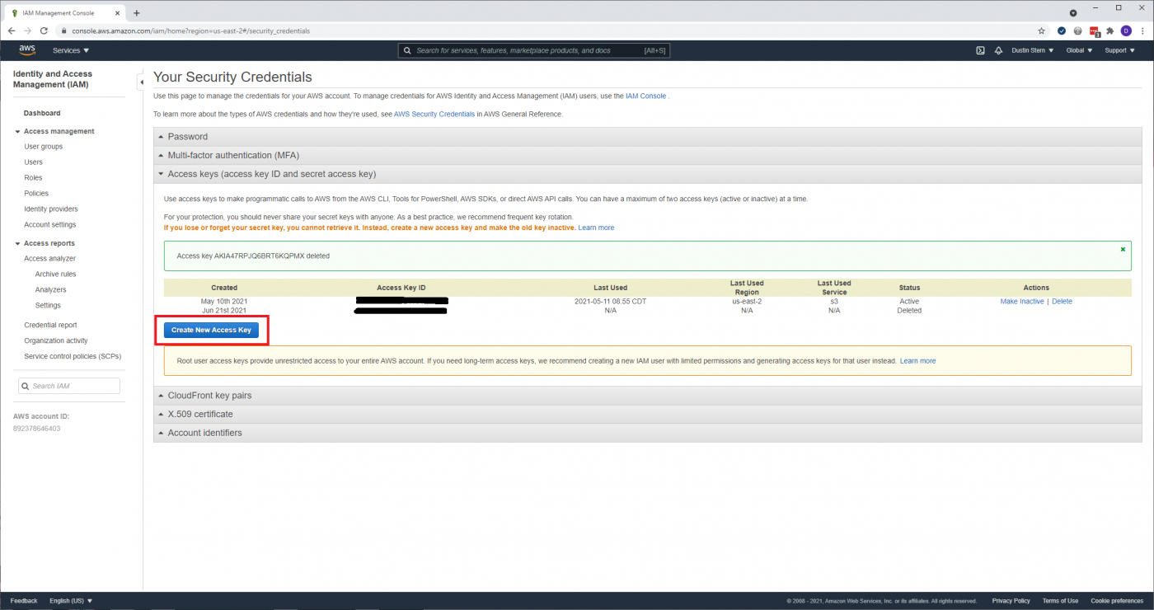Collapse the Access keys section

[647, 174]
